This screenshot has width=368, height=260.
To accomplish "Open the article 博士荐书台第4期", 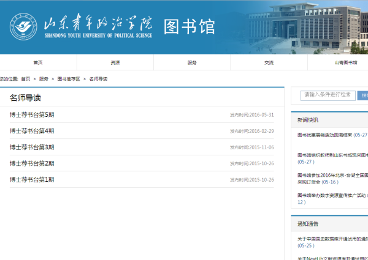I will (x=32, y=131).
